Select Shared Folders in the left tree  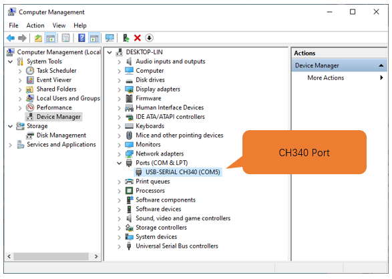57,89
